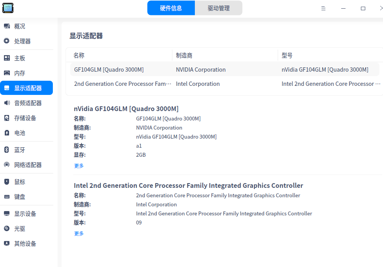The width and height of the screenshot is (383, 267).
Task: Click the 09 version value
Action: [x=139, y=222]
